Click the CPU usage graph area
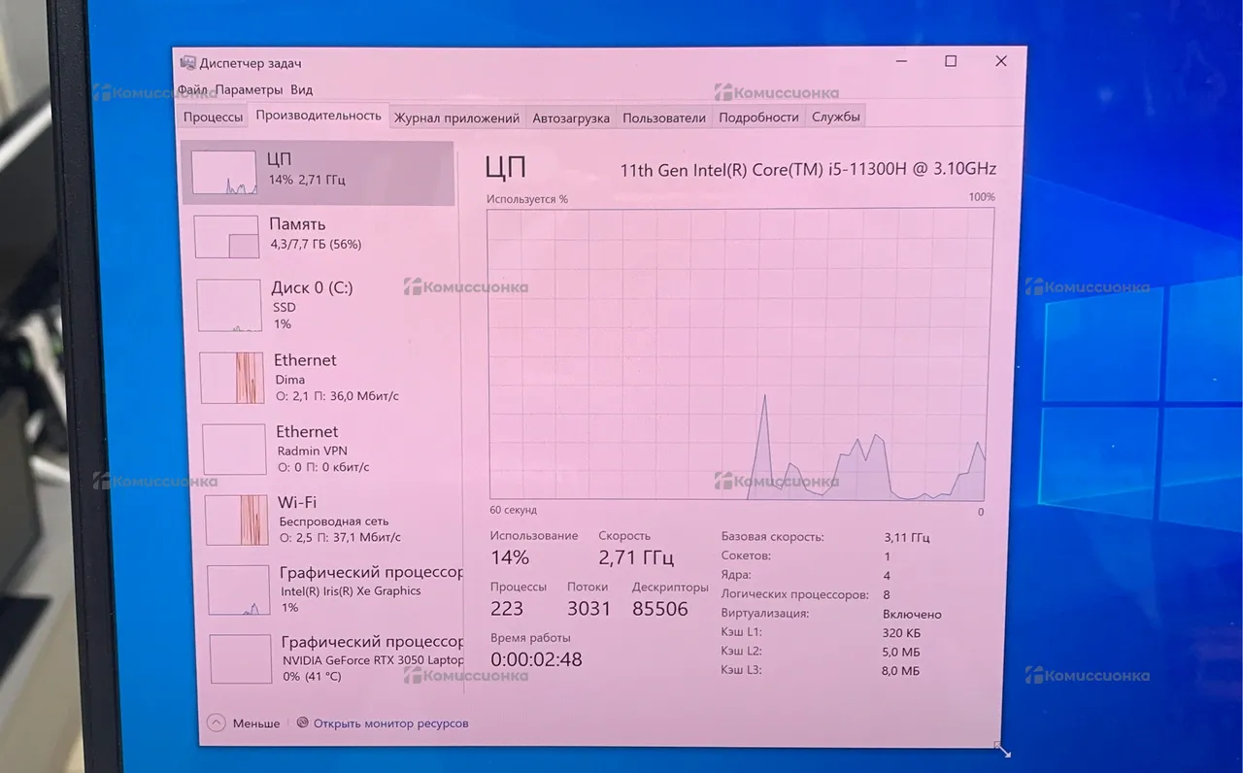 coord(740,354)
